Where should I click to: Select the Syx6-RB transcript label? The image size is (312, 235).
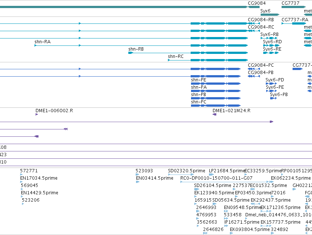[x=269, y=34]
